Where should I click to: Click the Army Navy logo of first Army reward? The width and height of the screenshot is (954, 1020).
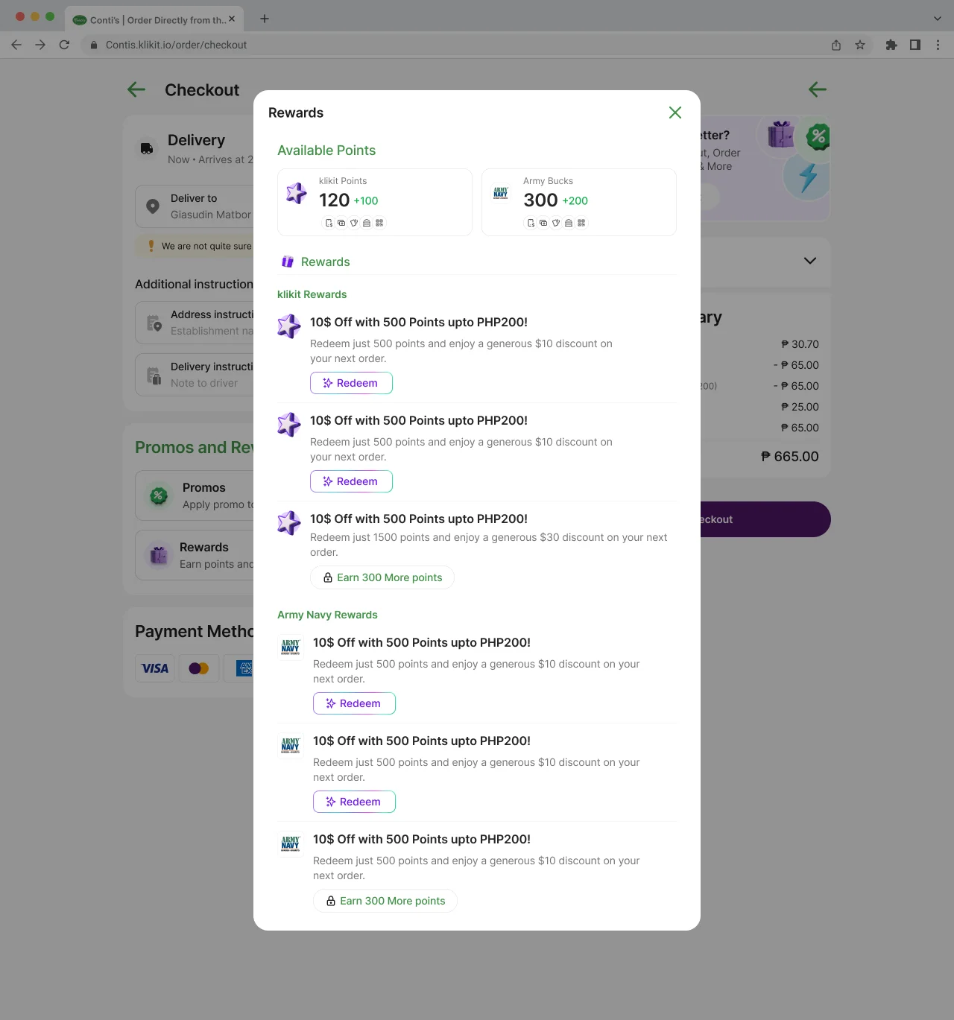(x=291, y=646)
